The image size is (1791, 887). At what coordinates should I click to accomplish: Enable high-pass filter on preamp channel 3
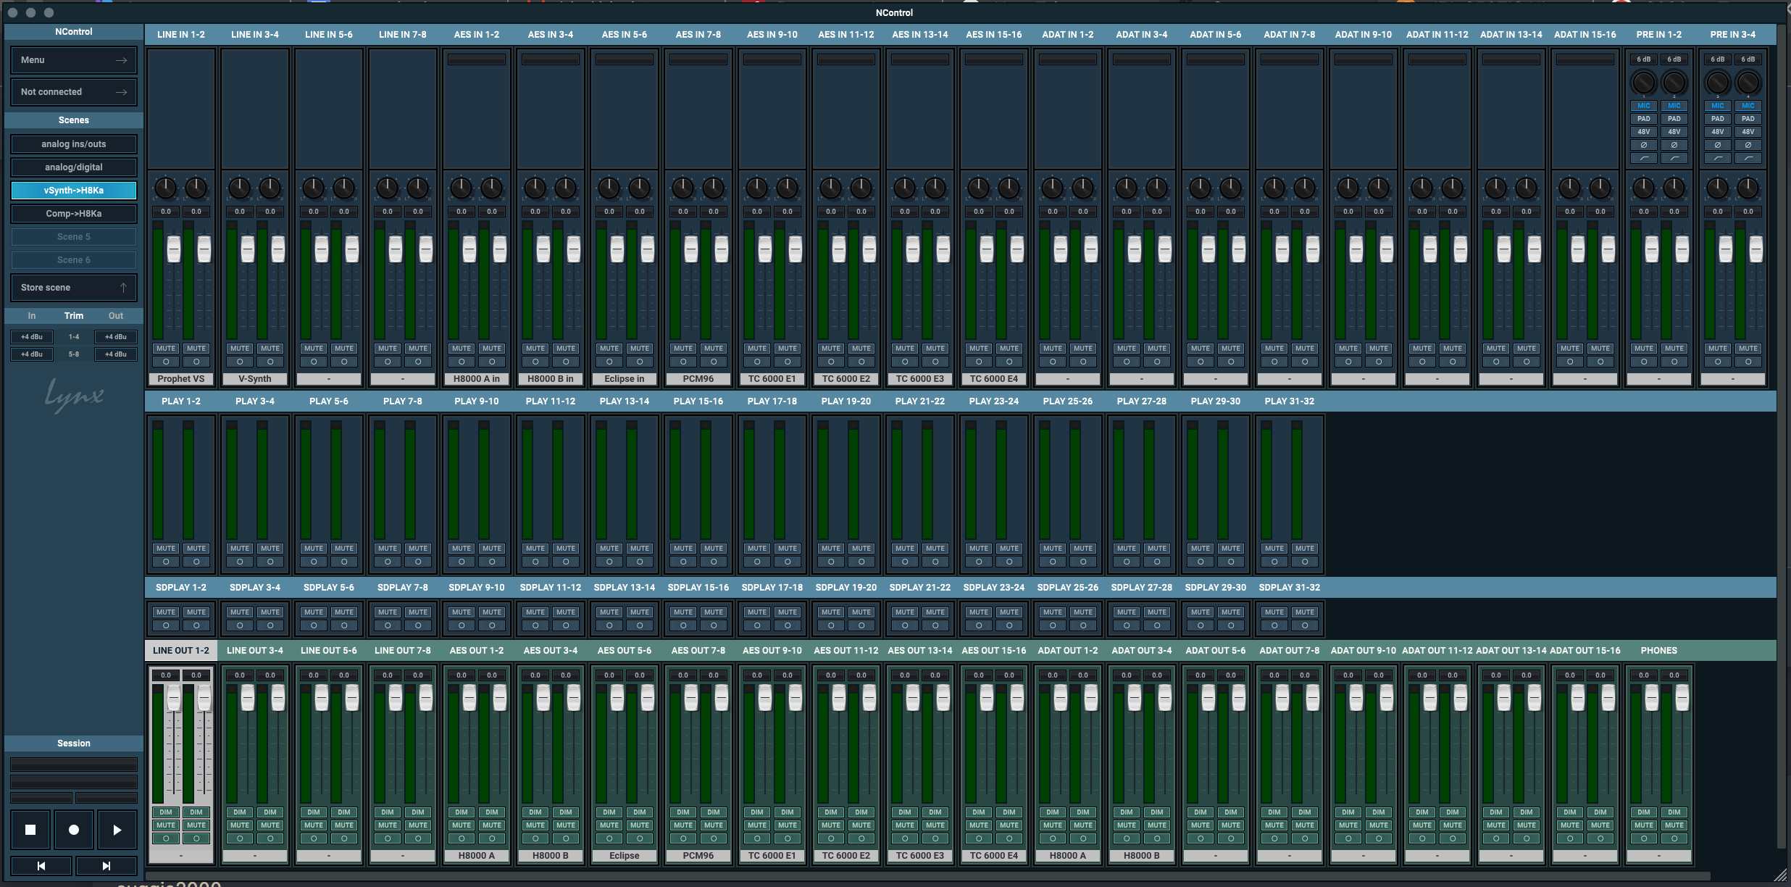pos(1718,158)
